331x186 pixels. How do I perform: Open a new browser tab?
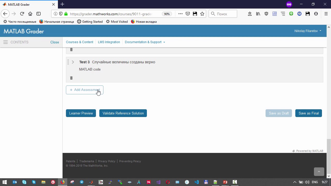(x=62, y=4)
